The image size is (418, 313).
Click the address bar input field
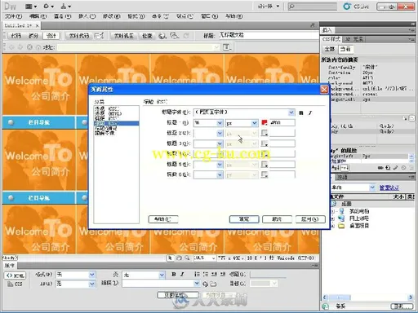point(138,47)
